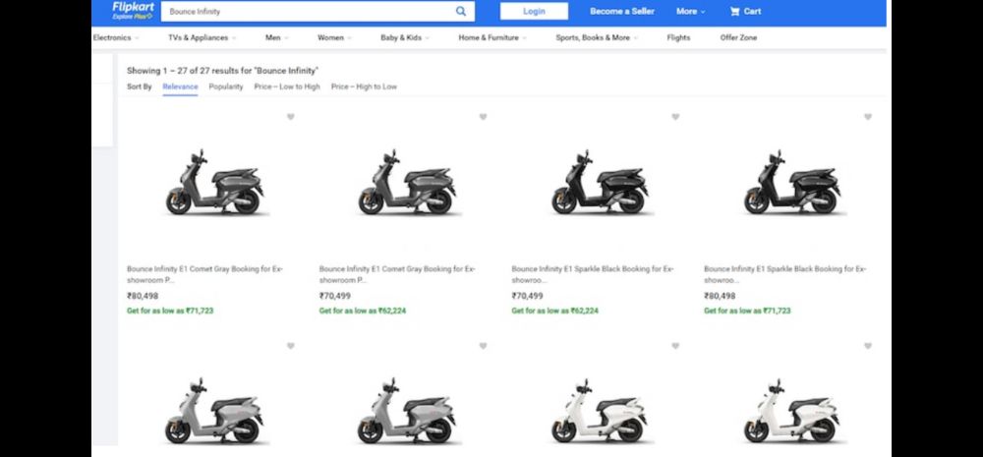Expand the Sports, Books & More menu
983x457 pixels.
tap(596, 38)
